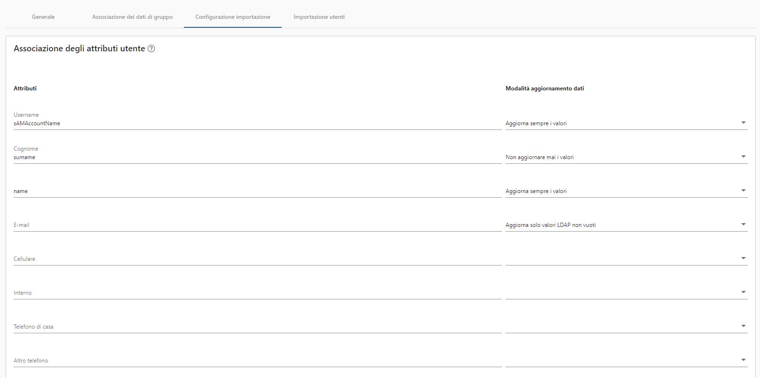760x378 pixels.
Task: Open update mode dropdown for Cellulare
Action: pyautogui.click(x=626, y=259)
